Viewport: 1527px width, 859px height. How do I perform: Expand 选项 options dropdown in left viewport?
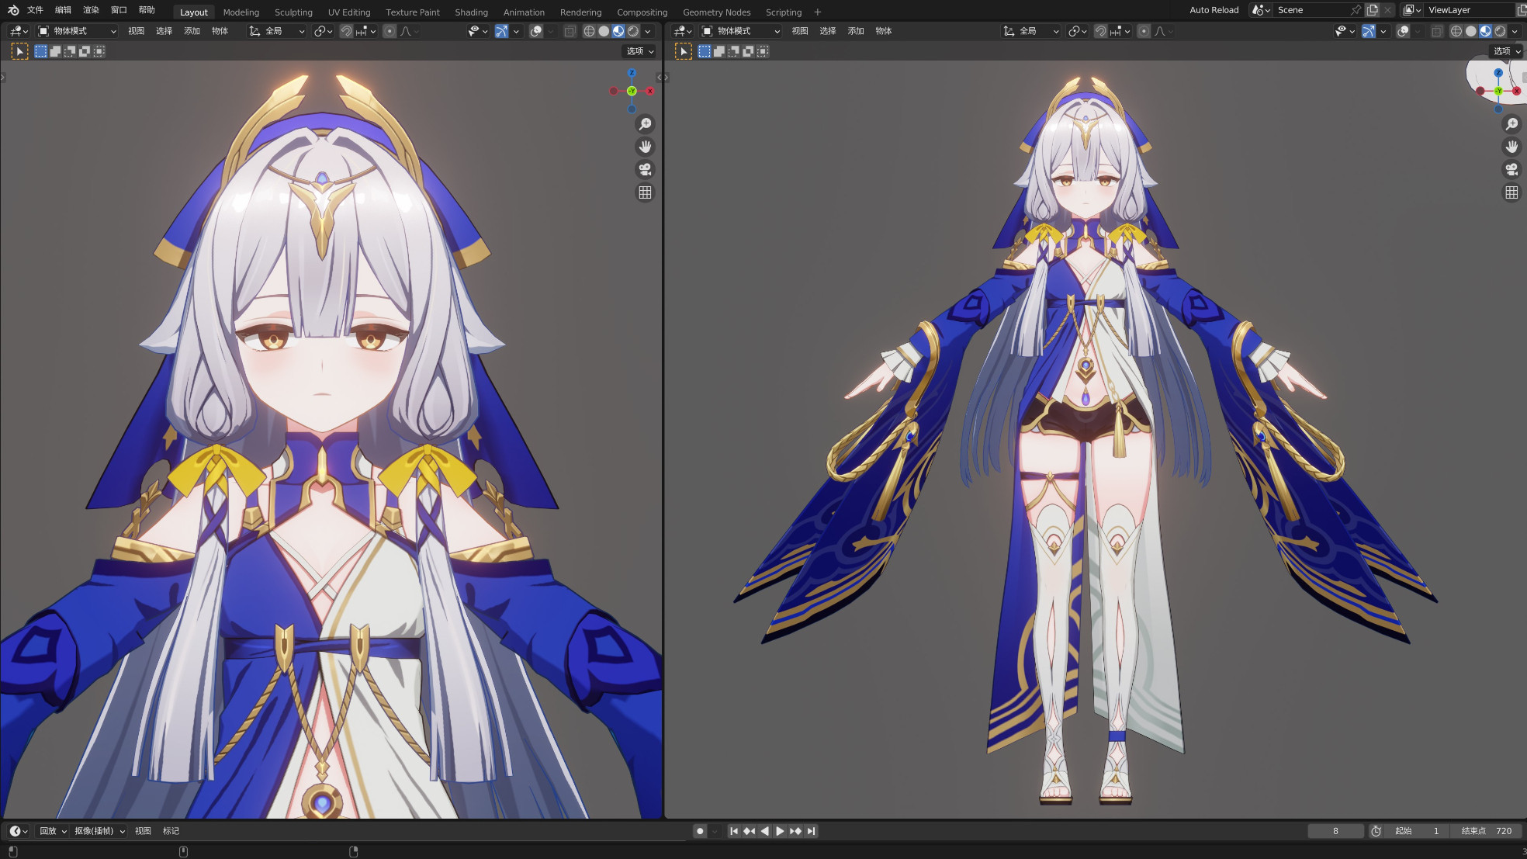point(640,51)
